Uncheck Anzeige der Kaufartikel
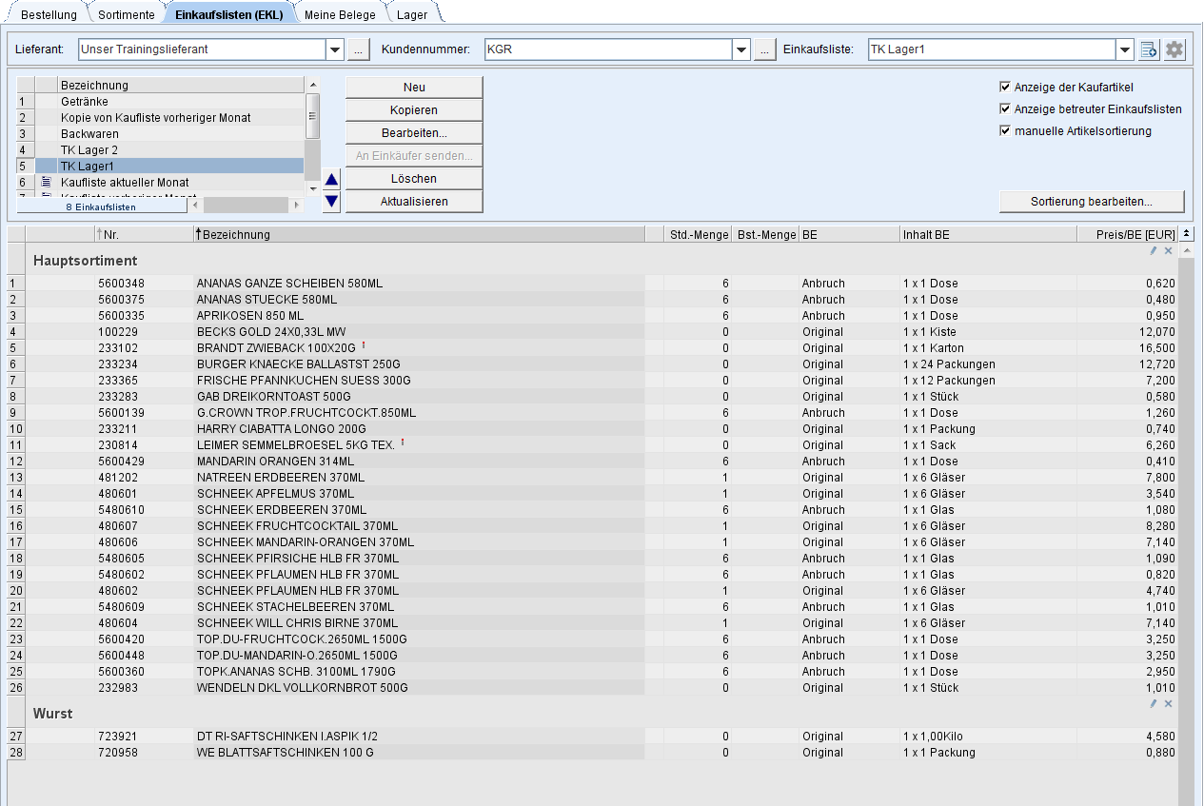 [1005, 87]
